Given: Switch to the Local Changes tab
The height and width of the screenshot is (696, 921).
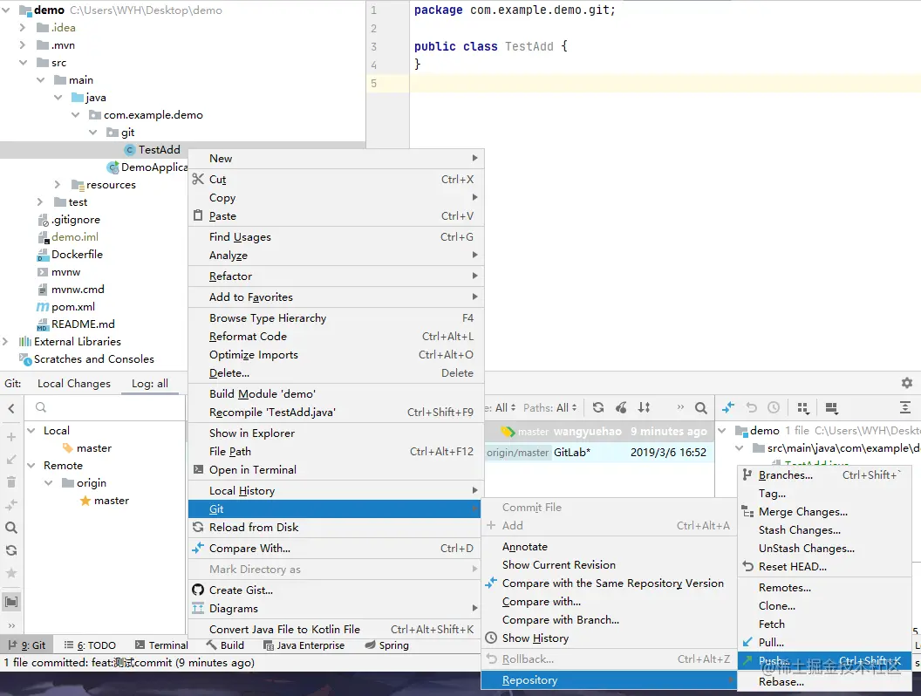Looking at the screenshot, I should pos(74,384).
